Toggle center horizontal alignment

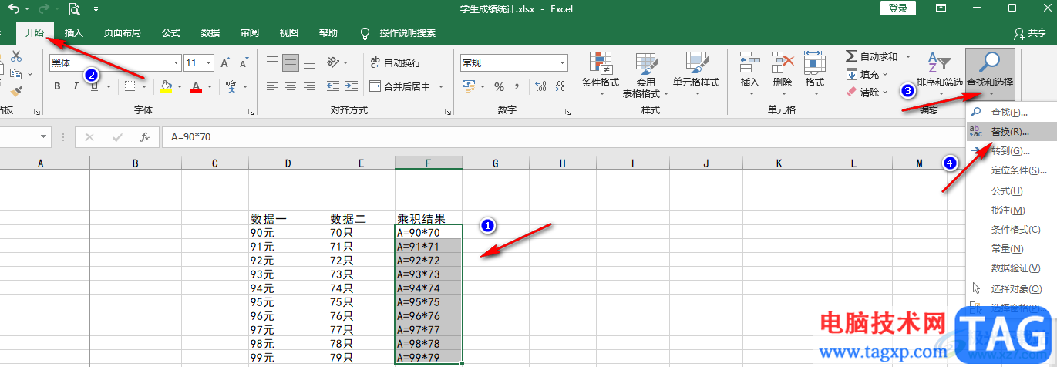(x=290, y=86)
